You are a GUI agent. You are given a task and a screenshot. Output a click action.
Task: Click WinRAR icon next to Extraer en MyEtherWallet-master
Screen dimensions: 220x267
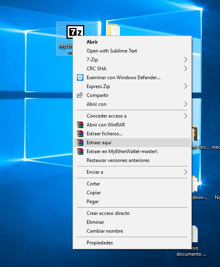[x=80, y=151]
